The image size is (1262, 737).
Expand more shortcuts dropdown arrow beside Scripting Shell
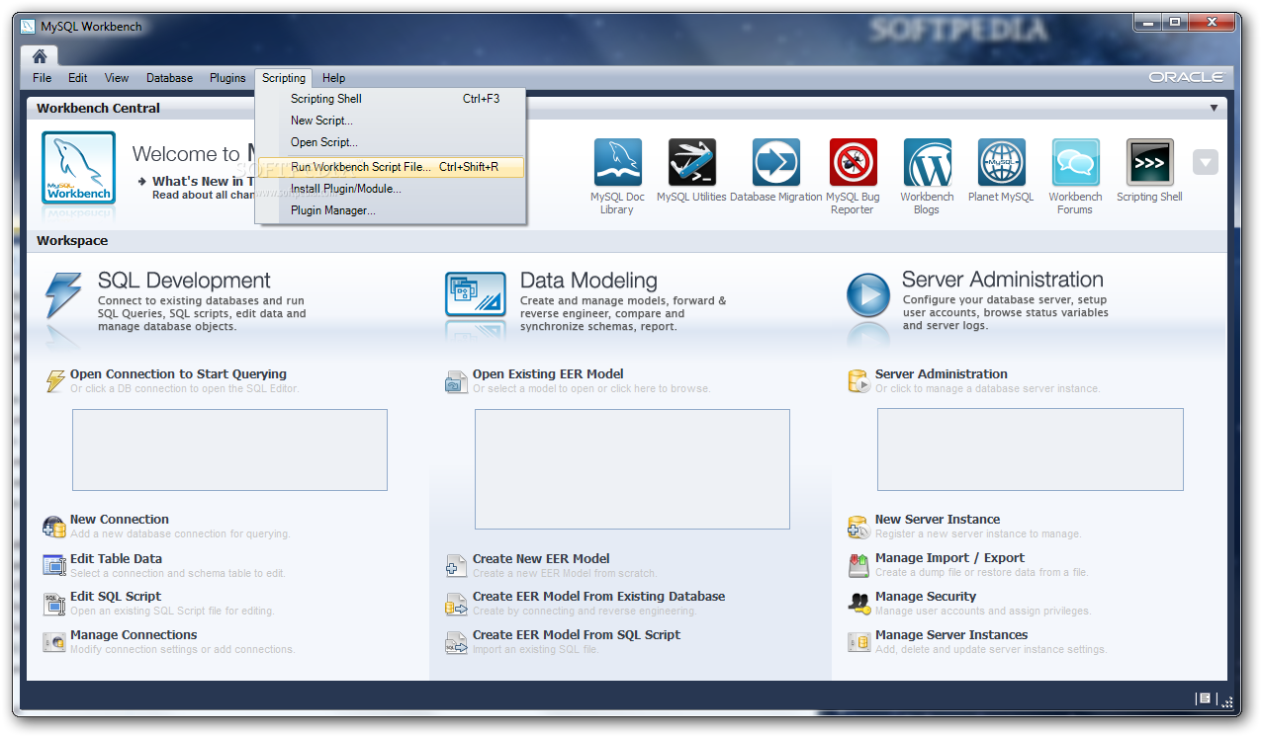click(1205, 162)
